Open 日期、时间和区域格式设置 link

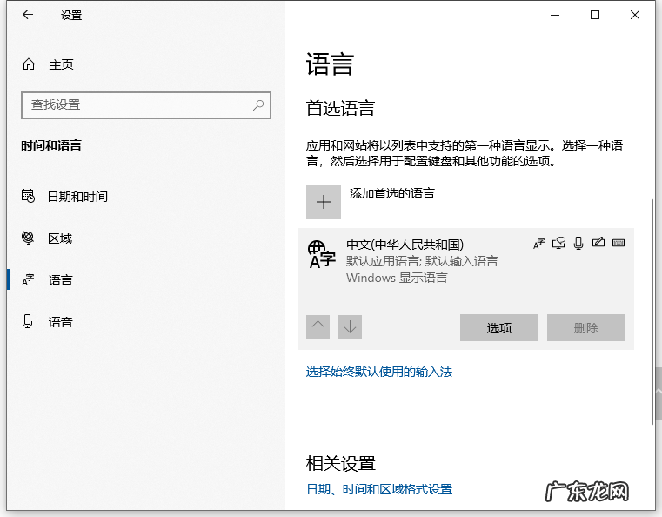point(379,489)
